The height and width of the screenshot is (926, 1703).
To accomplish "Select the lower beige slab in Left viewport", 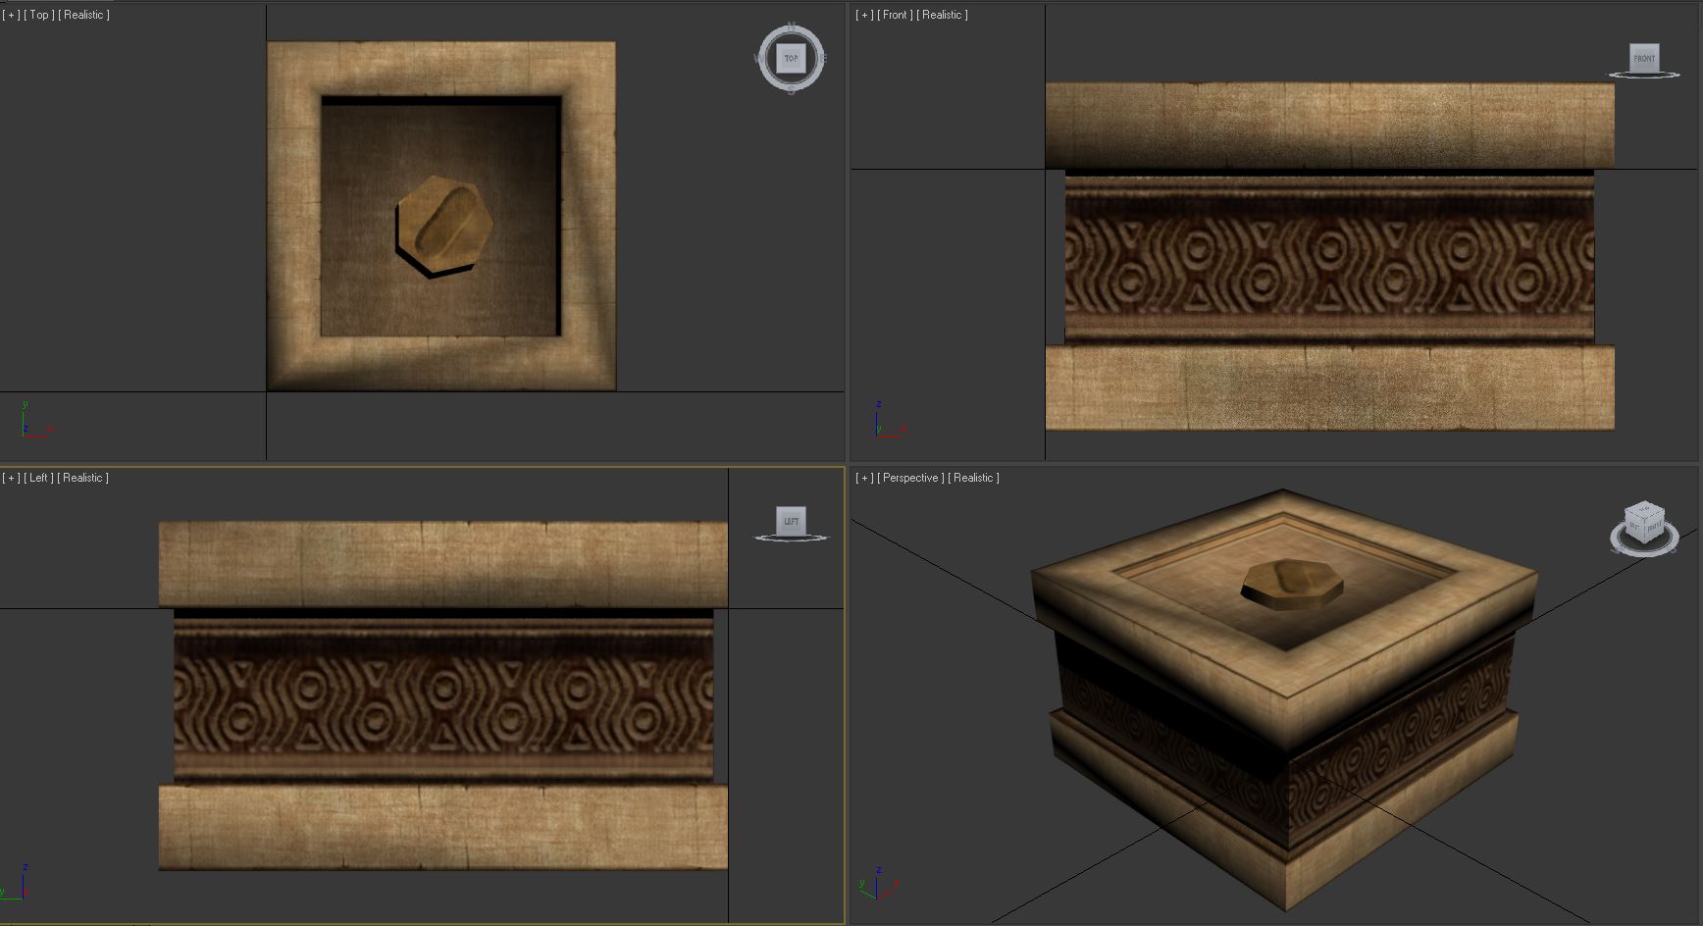I will coord(443,827).
